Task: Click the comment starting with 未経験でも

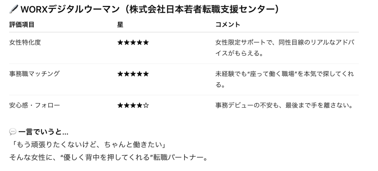Action: pos(285,79)
